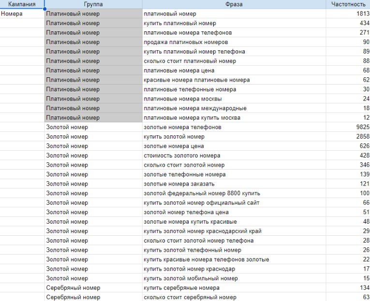This screenshot has height=301, width=370.
Task: Select the frequency value 9825
Action: click(x=348, y=127)
